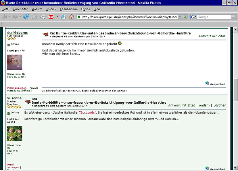
Task: Expand the Google search engine selector
Action: click(193, 17)
